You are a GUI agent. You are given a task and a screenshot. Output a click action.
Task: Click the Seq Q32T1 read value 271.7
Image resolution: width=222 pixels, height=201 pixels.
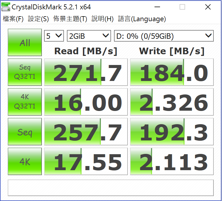(x=86, y=72)
